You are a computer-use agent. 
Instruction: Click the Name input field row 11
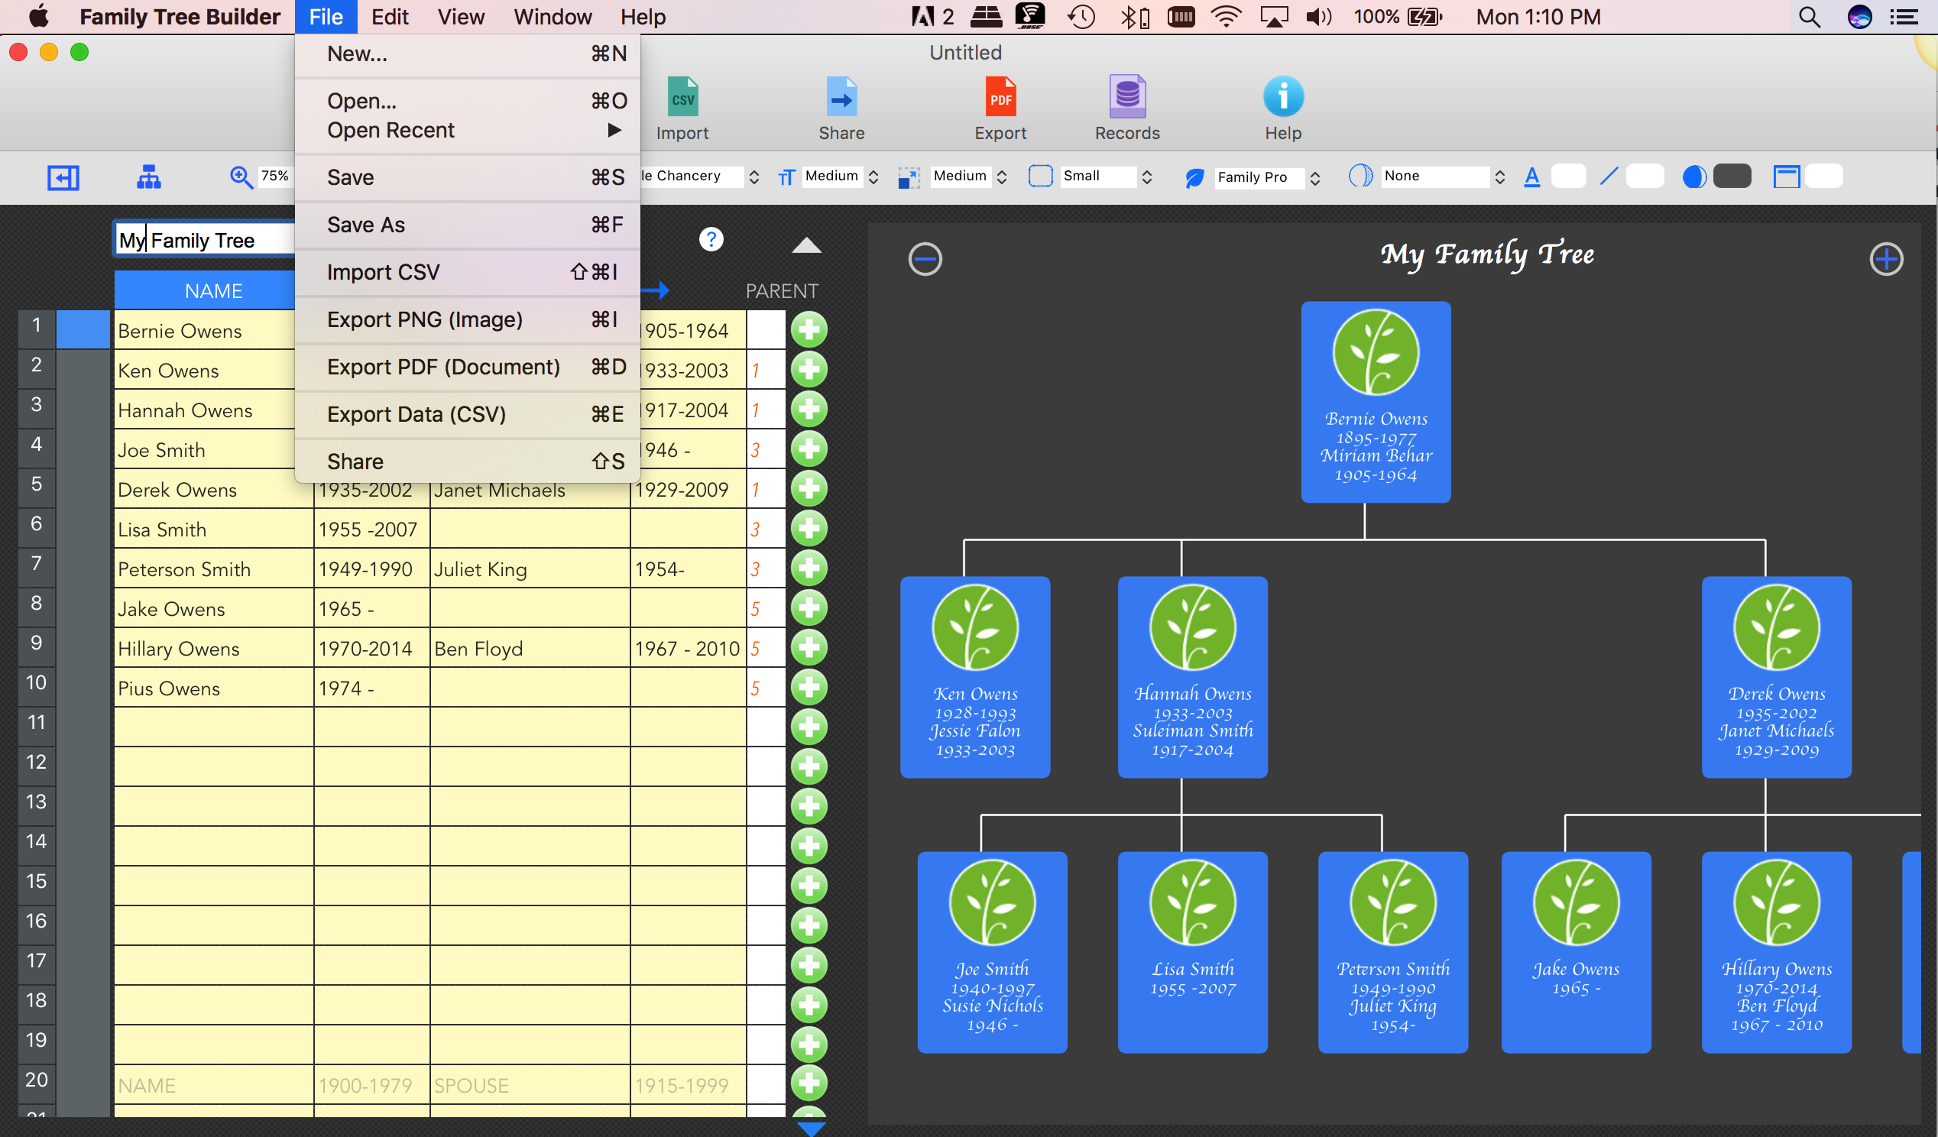point(211,727)
